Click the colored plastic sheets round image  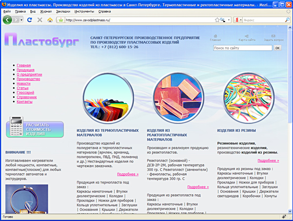pyautogui.click(x=108, y=98)
